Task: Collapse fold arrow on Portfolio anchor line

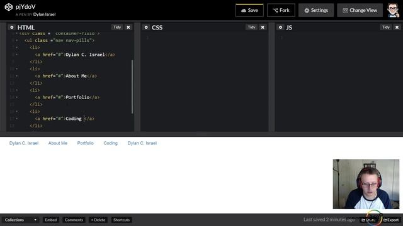Action: click(x=17, y=97)
